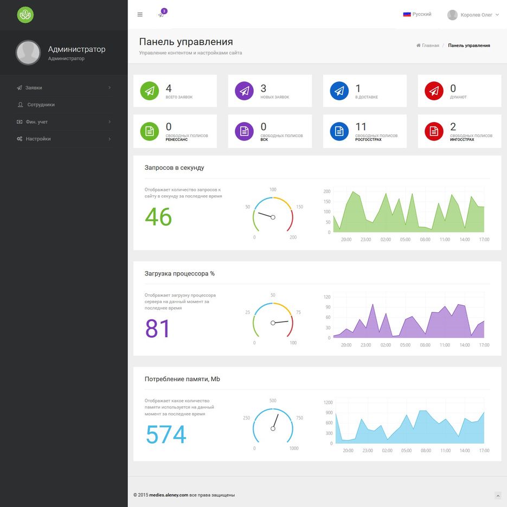This screenshot has width=507, height=507.
Task: Click purple document icon for ВСК
Action: click(244, 131)
